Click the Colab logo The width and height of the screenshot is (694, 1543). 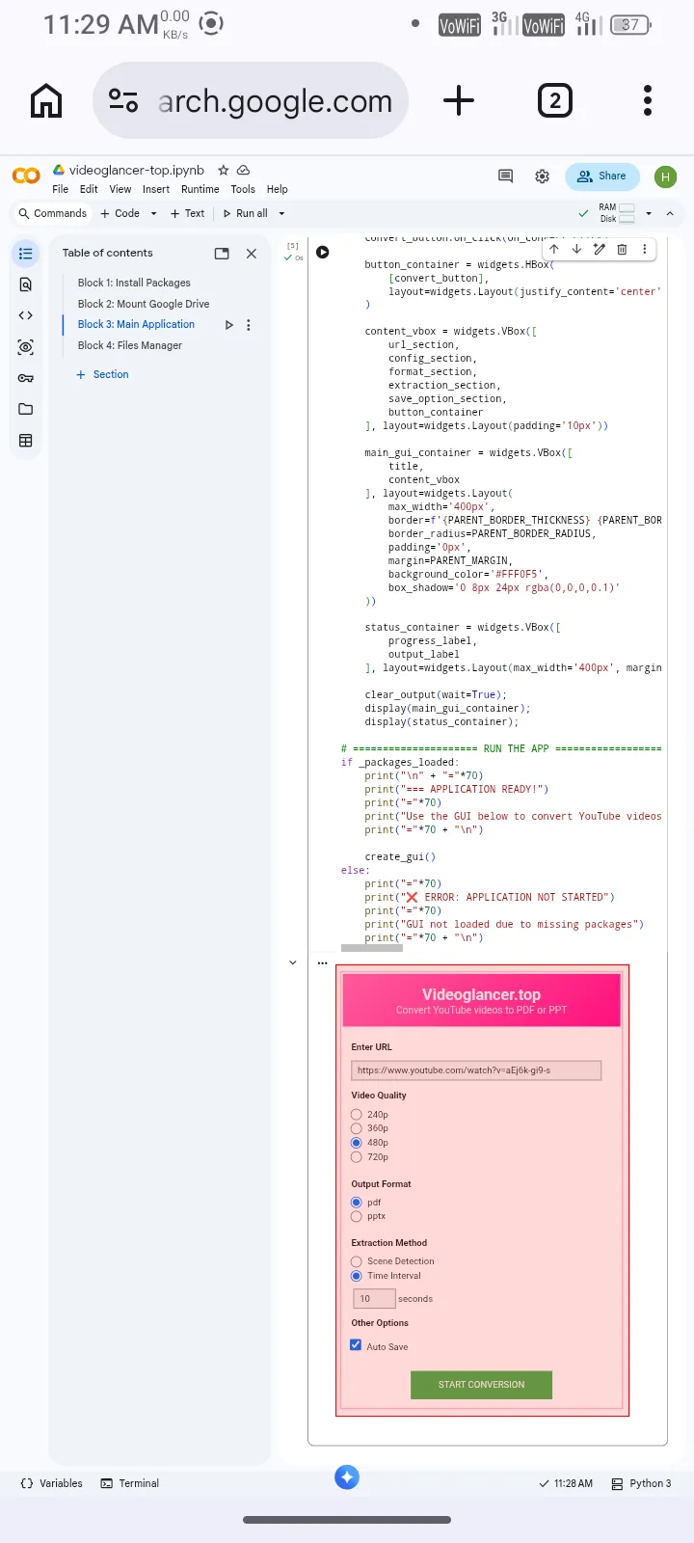tap(26, 176)
